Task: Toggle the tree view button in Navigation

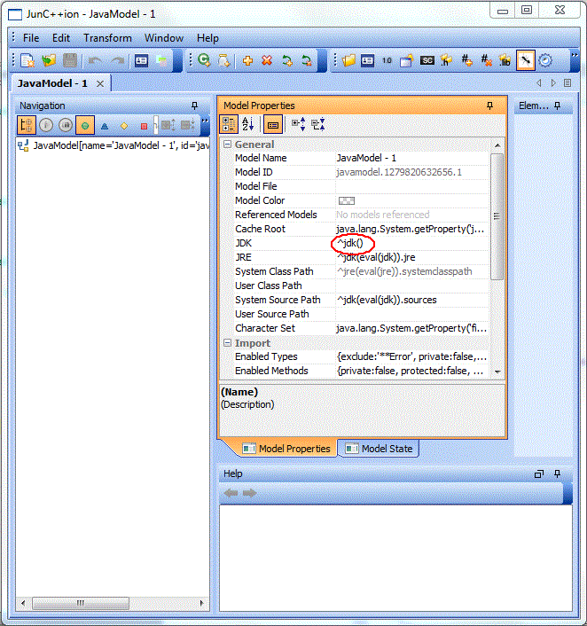Action: point(27,125)
